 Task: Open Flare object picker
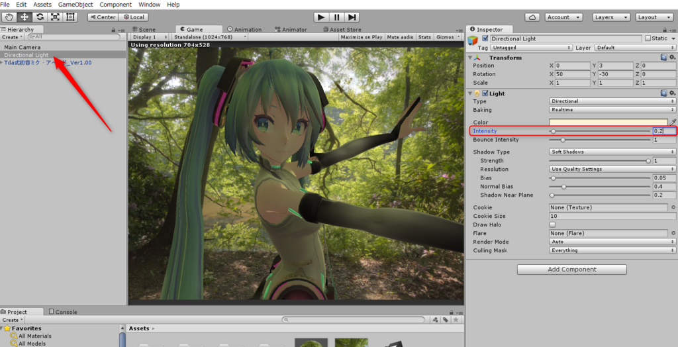point(673,233)
